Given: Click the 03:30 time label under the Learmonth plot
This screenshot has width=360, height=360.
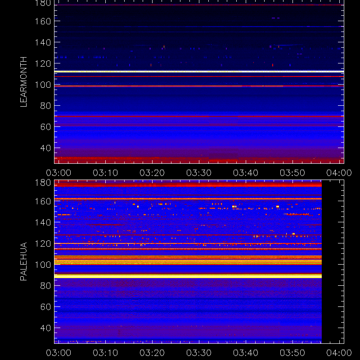Looking at the screenshot, I should [199, 173].
